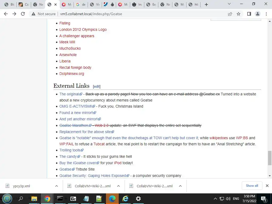The width and height of the screenshot is (272, 204).
Task: Click the Not secure warning icon
Action: pos(33,14)
